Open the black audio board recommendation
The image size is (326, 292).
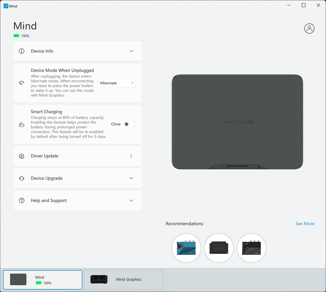point(251,248)
